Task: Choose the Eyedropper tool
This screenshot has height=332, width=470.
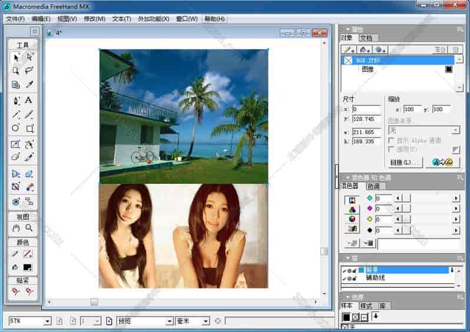Action: 28,85
